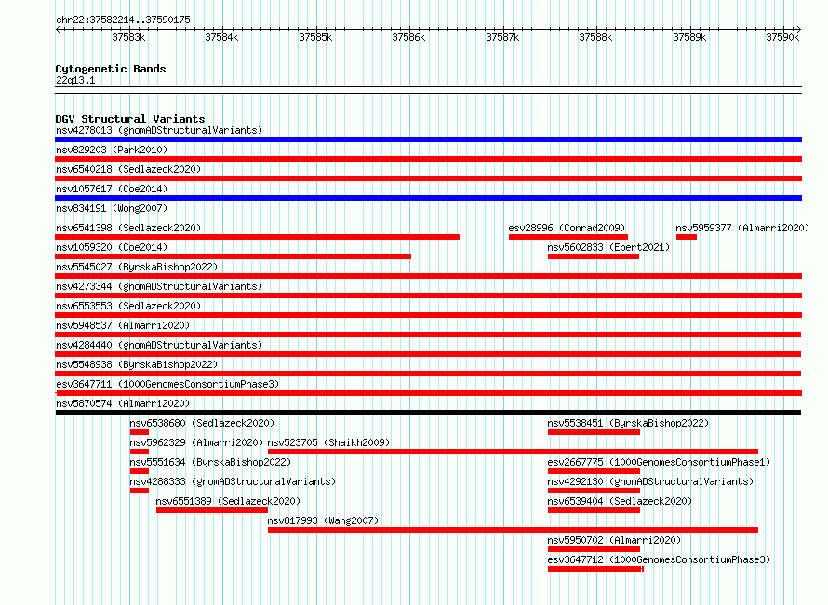Click esv2667775 1000GenomesConsortiumPhase1 label
The height and width of the screenshot is (605, 828).
[659, 462]
